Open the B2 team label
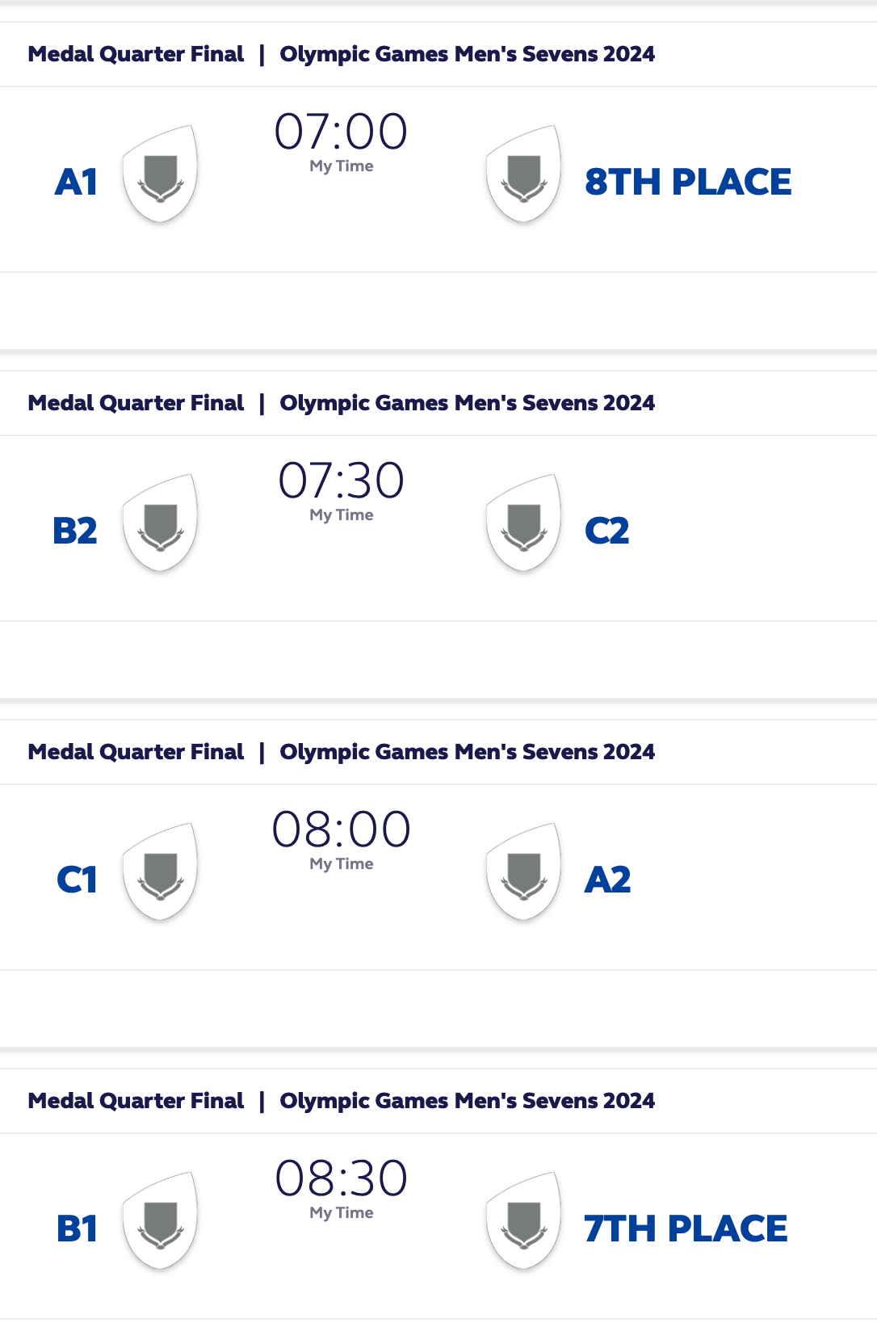This screenshot has height=1323, width=877. [x=75, y=531]
